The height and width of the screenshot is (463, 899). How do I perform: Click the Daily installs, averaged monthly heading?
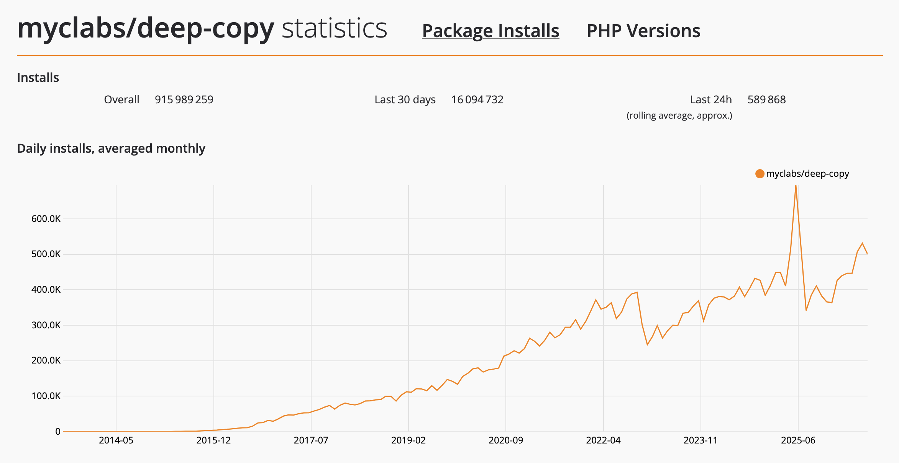pyautogui.click(x=111, y=148)
